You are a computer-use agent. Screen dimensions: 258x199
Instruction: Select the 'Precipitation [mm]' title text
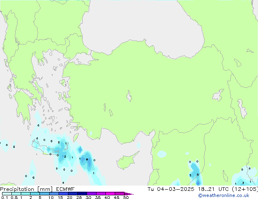[26, 189]
